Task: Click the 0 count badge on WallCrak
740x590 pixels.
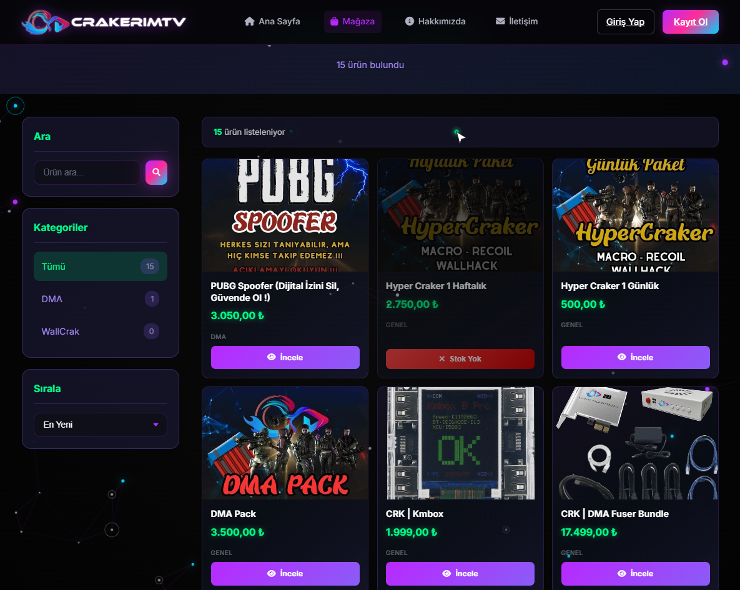Action: [x=152, y=332]
